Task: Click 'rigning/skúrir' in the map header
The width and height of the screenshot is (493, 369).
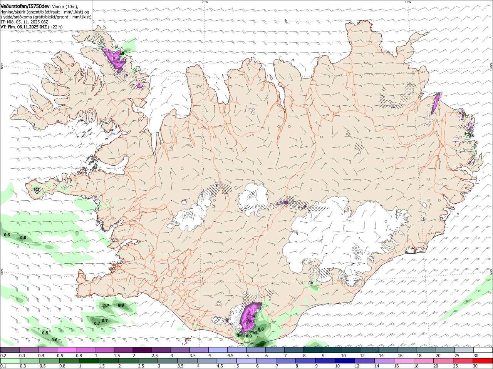Action: tap(13, 12)
